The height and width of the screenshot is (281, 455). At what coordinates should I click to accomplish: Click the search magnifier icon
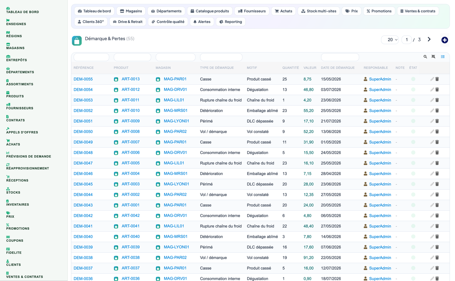[425, 57]
